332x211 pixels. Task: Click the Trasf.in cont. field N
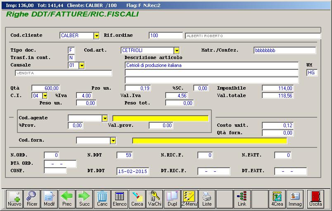pyautogui.click(x=71, y=58)
